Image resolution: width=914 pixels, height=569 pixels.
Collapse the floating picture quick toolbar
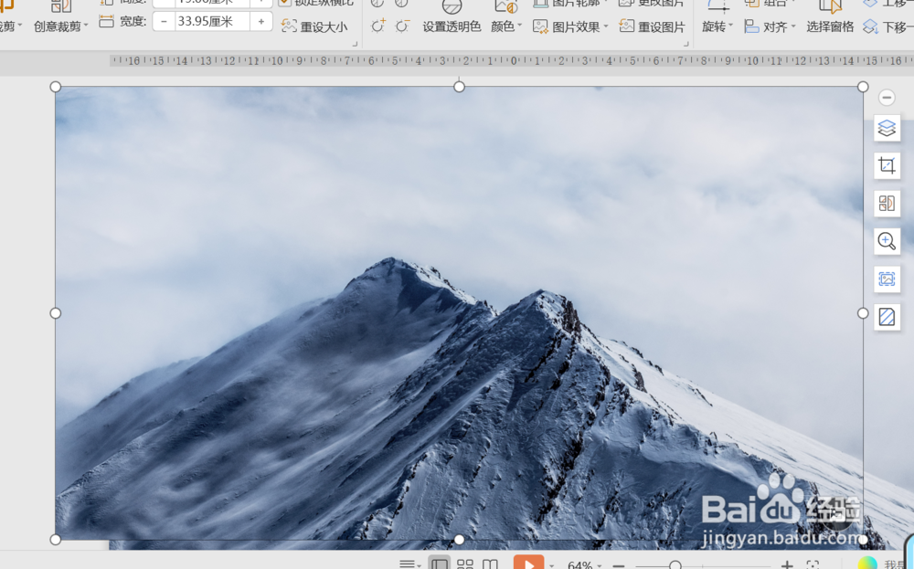click(887, 97)
